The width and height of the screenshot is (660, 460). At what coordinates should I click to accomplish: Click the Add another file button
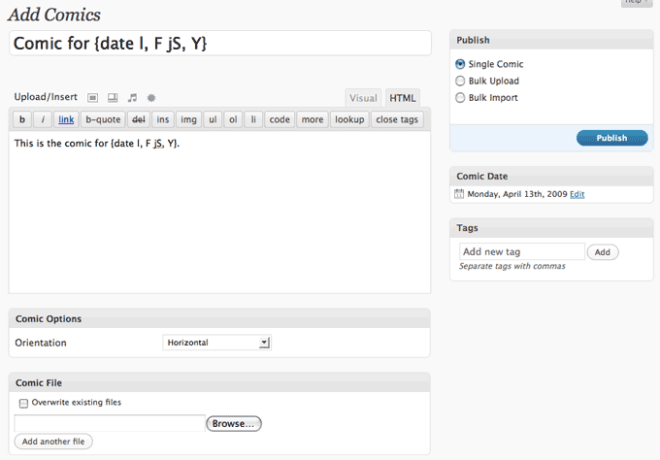pos(53,442)
